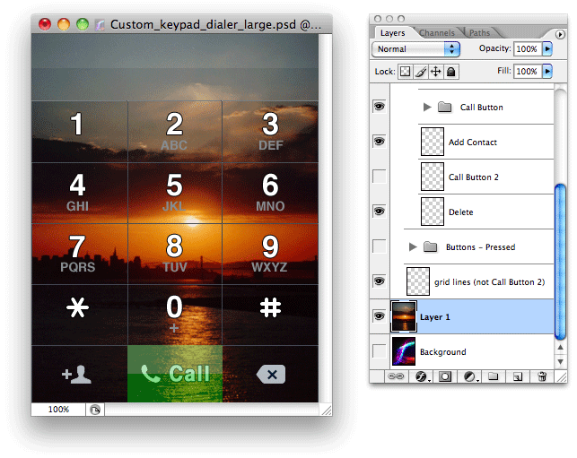Show the Call Button 2 layer
The width and height of the screenshot is (577, 458).
(x=380, y=177)
